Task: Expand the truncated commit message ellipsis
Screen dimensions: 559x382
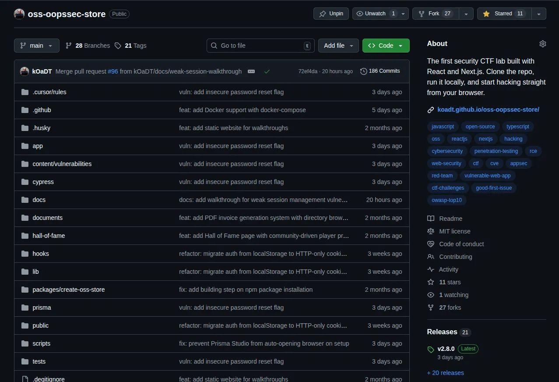Action: pyautogui.click(x=251, y=71)
